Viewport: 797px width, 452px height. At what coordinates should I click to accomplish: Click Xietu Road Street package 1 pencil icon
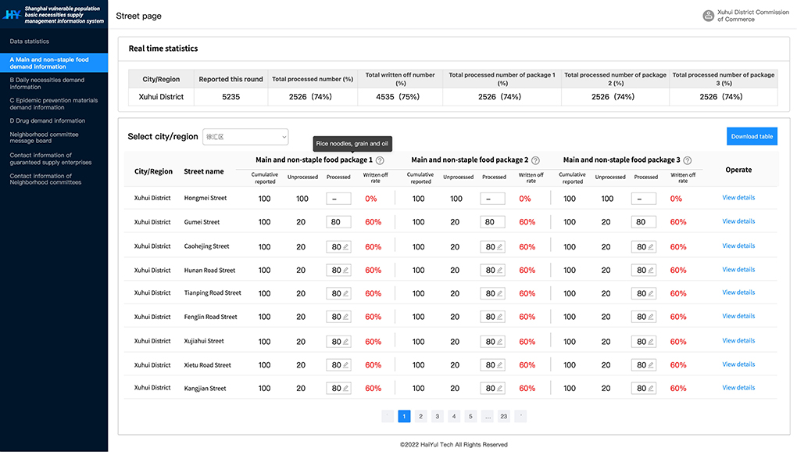(345, 365)
